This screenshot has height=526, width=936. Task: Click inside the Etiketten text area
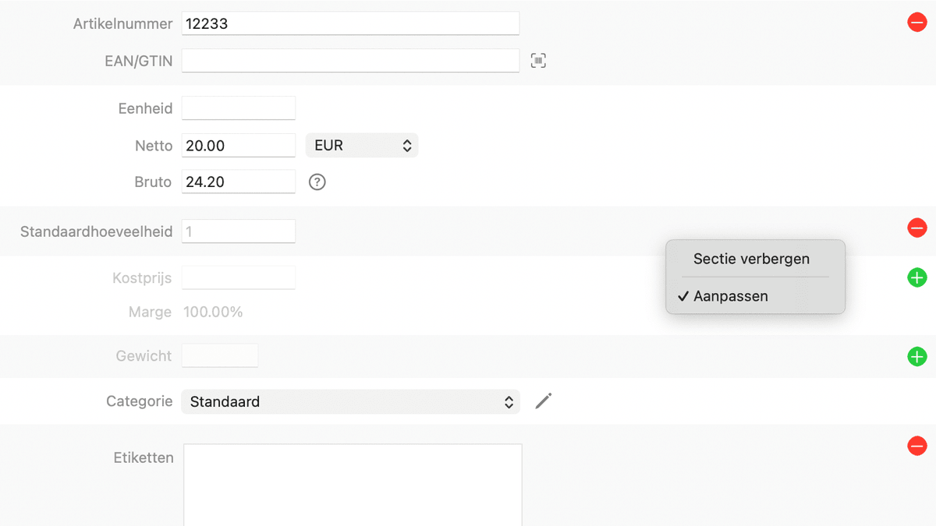pos(353,483)
